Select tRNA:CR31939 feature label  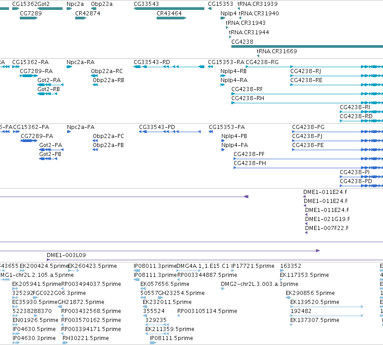tap(257, 4)
